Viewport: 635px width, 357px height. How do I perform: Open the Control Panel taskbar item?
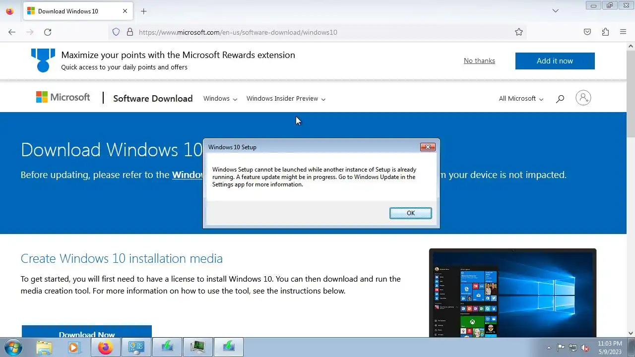135,347
